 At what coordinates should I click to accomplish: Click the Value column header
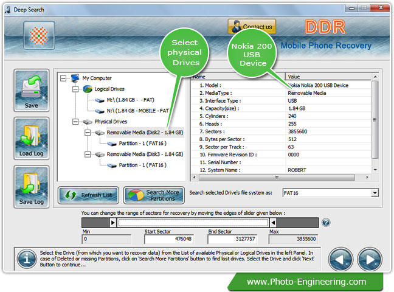click(x=328, y=77)
